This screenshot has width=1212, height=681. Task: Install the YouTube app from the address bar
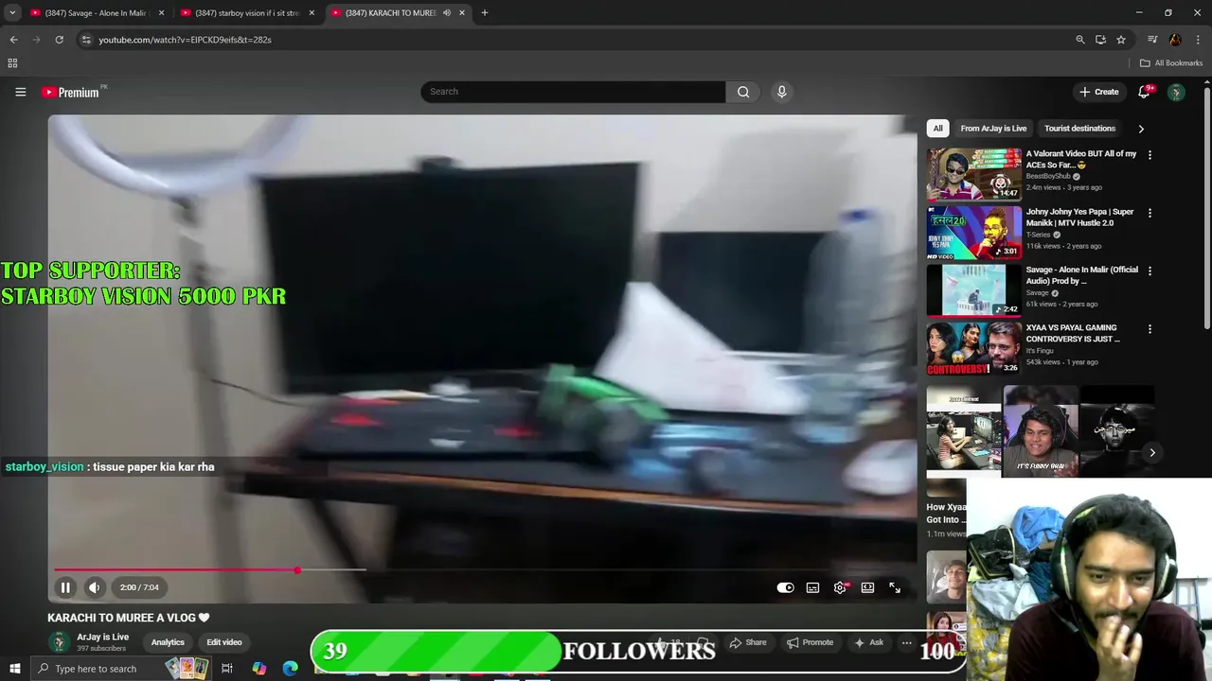(x=1100, y=40)
